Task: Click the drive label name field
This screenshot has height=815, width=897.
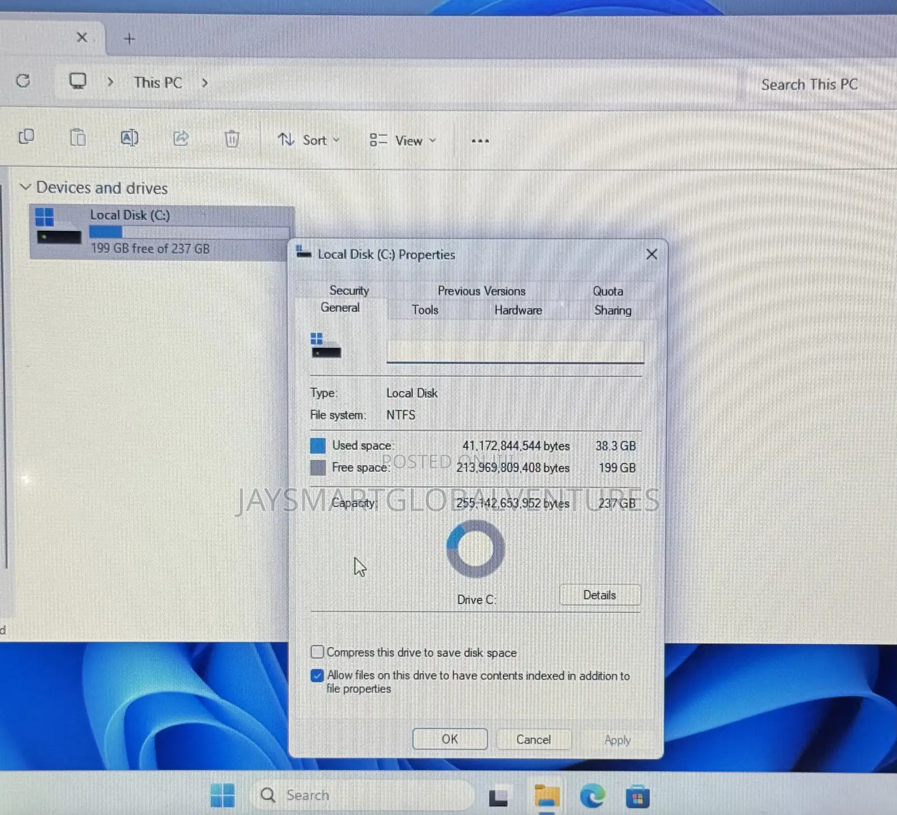Action: (515, 351)
